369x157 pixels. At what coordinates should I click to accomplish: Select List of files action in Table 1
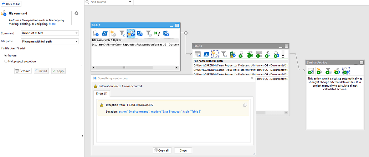click(113, 33)
